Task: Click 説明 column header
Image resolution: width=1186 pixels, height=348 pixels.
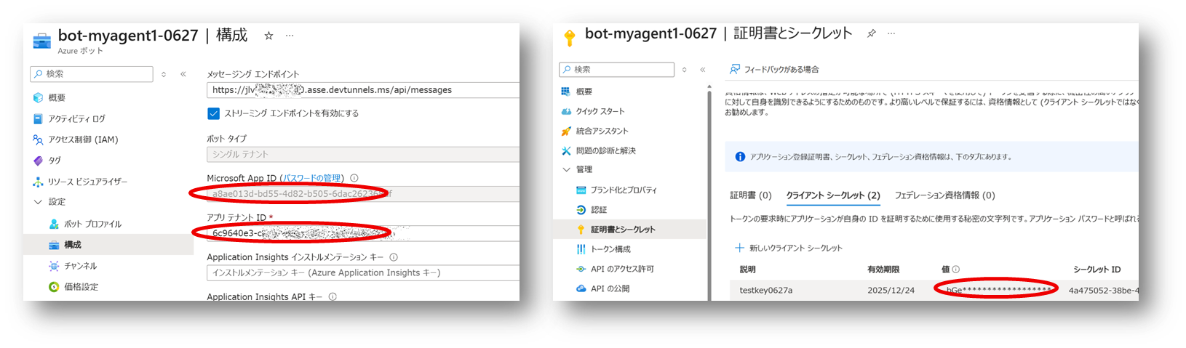Action: [747, 269]
